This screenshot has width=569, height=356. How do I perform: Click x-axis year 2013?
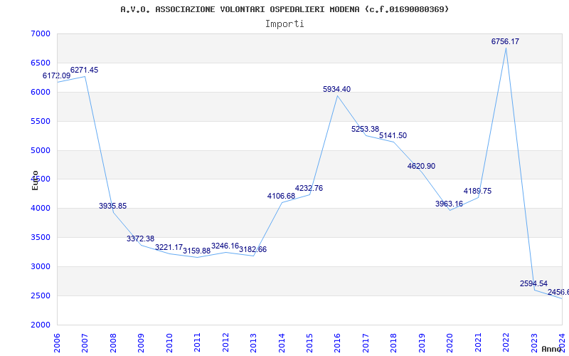click(253, 343)
